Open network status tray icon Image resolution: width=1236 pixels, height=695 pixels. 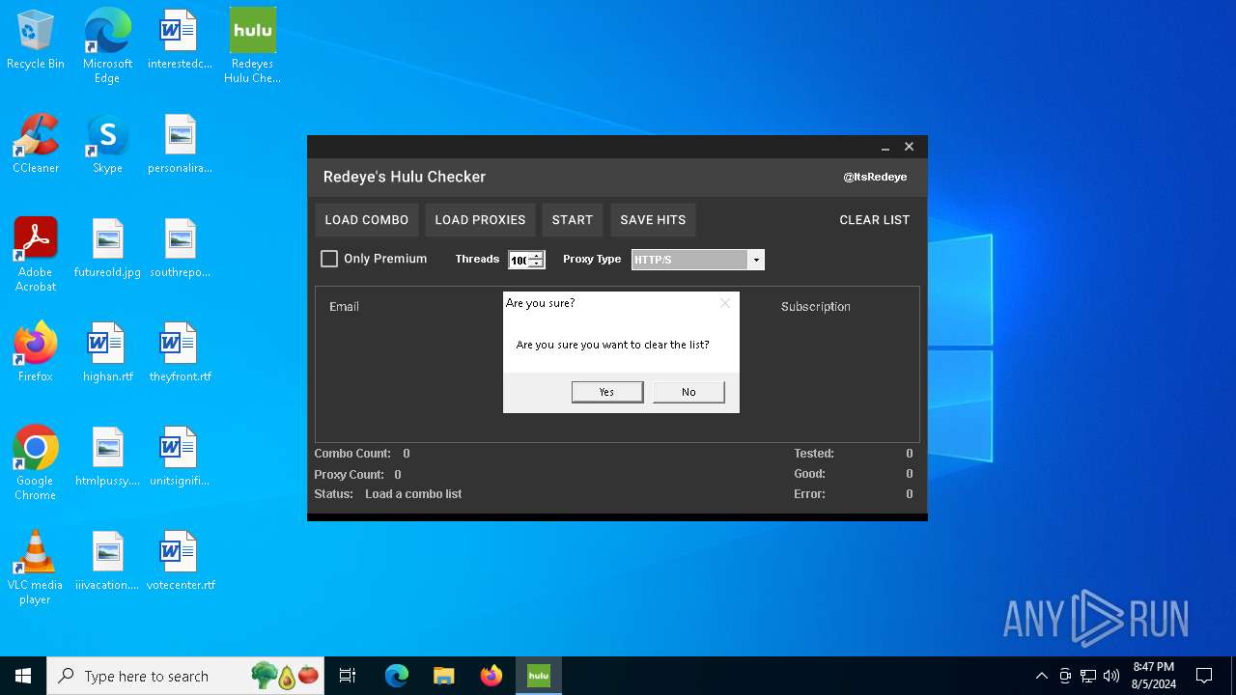click(x=1088, y=676)
